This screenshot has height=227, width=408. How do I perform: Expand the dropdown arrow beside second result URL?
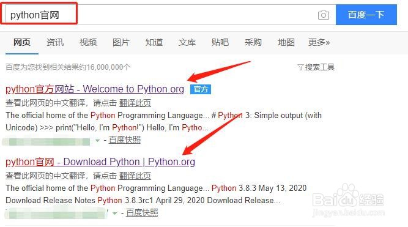click(115, 214)
